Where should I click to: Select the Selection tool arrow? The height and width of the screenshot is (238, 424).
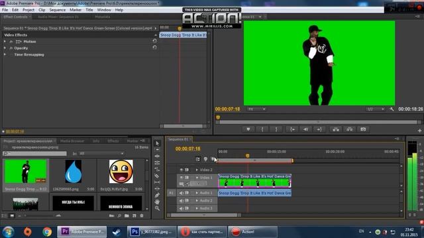tap(158, 143)
